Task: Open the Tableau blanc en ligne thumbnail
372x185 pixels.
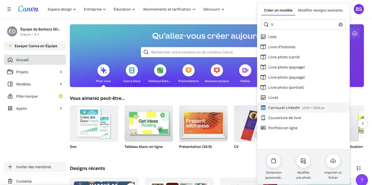Action: point(149,124)
